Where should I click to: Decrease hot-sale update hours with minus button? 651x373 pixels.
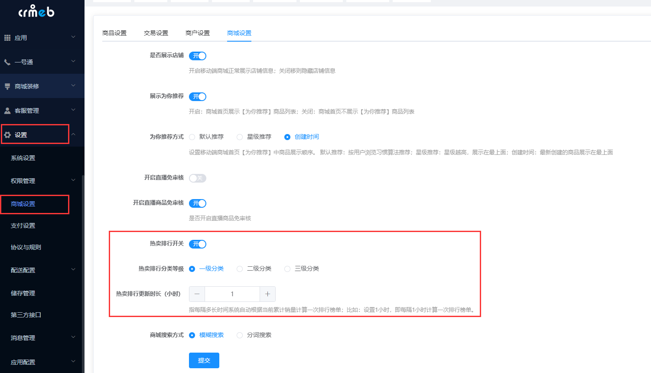[x=197, y=294]
